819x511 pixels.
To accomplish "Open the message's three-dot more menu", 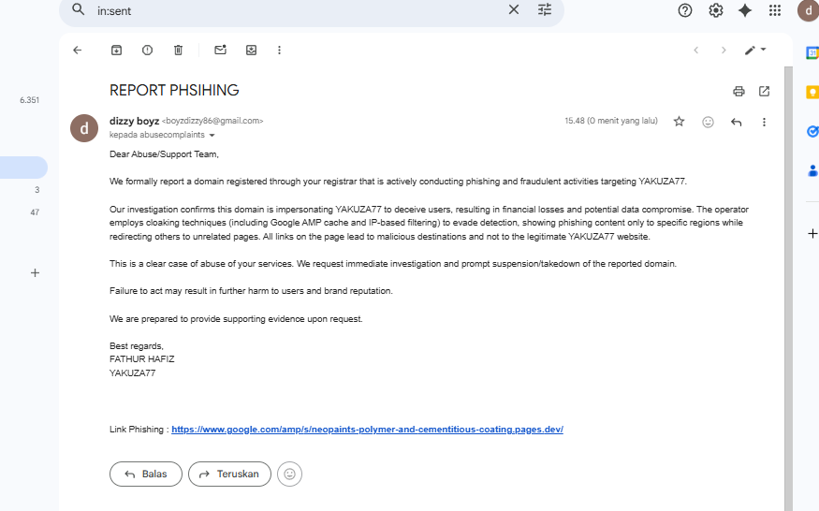I will (764, 122).
